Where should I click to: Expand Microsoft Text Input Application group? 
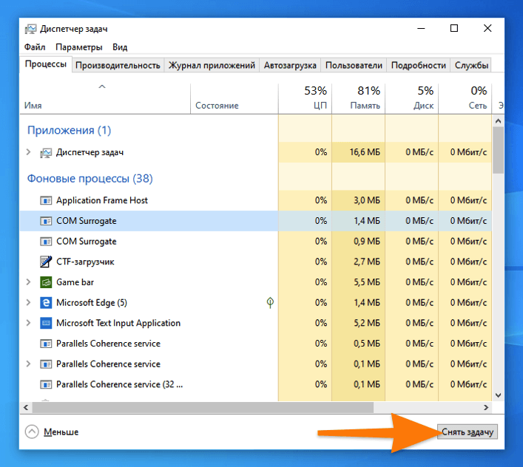[x=28, y=323]
